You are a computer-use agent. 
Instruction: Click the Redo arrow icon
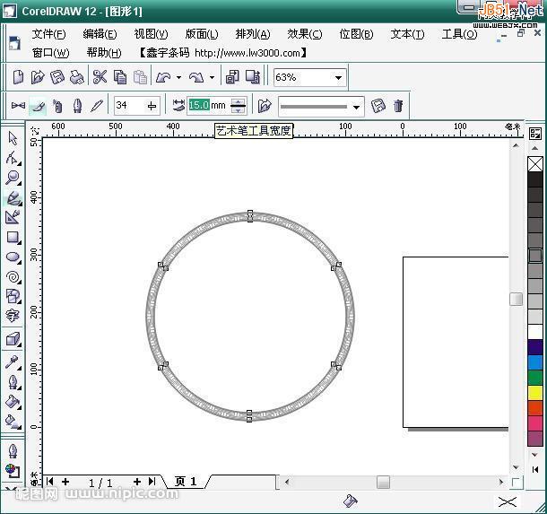(196, 77)
